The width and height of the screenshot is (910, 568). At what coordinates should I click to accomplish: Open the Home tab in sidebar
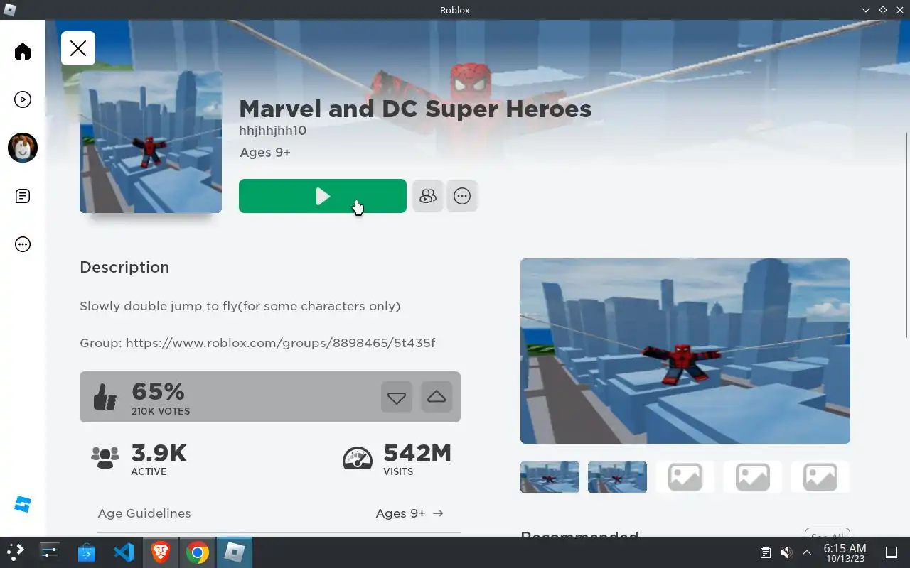[x=23, y=51]
